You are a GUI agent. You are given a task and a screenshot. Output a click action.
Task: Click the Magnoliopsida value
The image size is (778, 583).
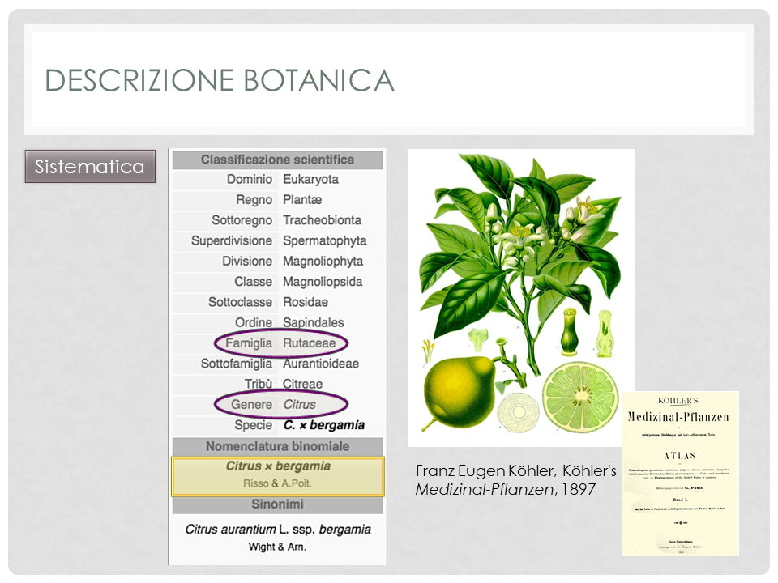(x=323, y=282)
